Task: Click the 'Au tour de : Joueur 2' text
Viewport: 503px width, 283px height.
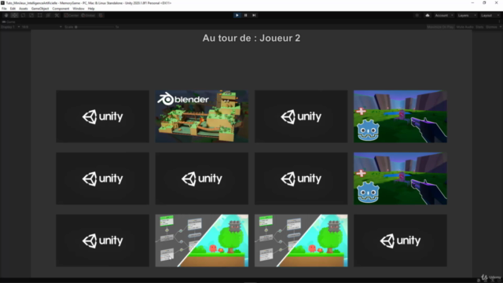Action: (251, 39)
